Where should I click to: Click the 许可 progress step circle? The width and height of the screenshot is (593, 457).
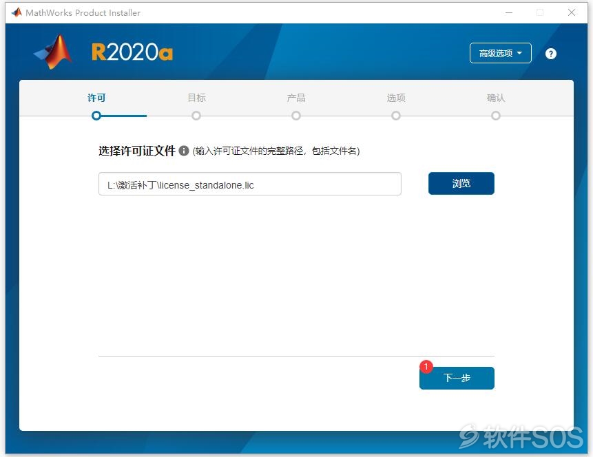[96, 116]
